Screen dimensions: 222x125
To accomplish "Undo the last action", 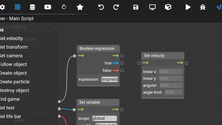I will click(101, 7).
